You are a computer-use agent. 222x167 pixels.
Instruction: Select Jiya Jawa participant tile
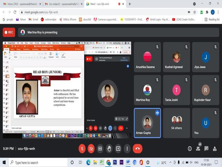point(206,57)
